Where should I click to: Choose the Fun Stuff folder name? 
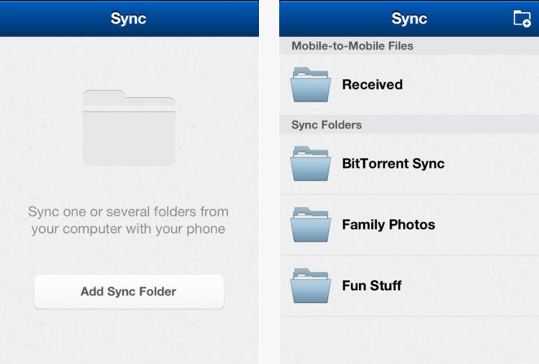coord(371,286)
